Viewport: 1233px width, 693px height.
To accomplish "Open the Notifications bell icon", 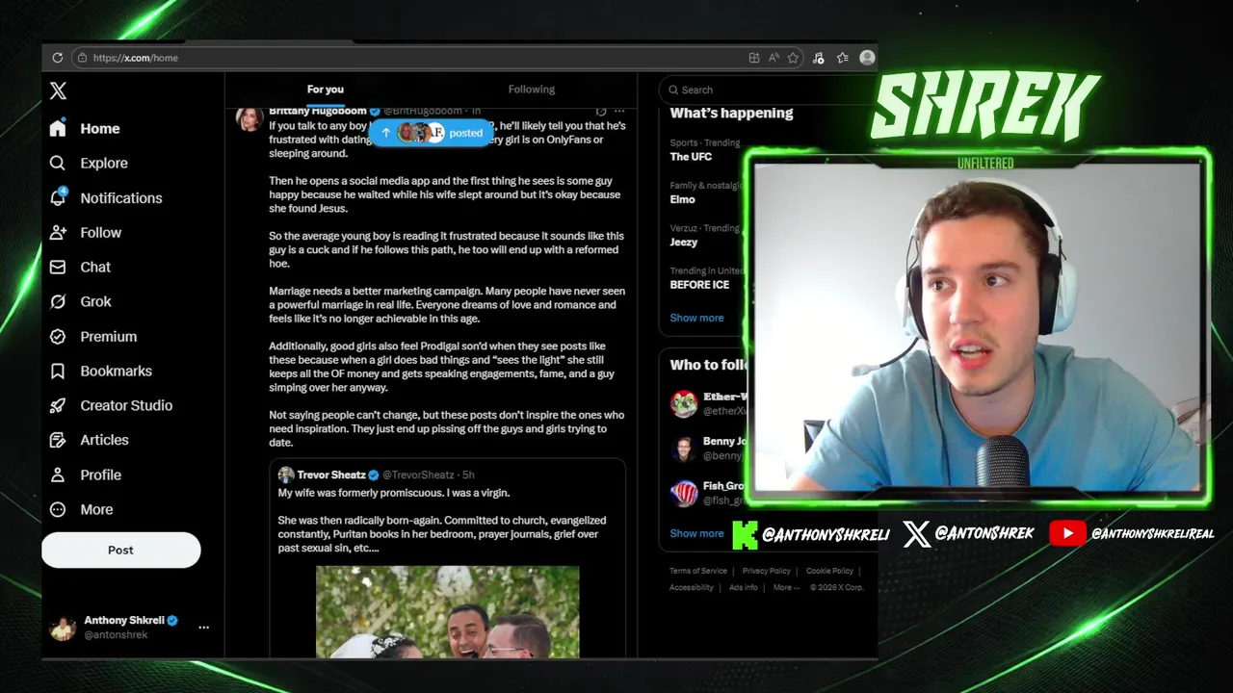I will tap(58, 197).
